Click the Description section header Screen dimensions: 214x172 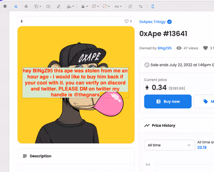[x=41, y=156]
